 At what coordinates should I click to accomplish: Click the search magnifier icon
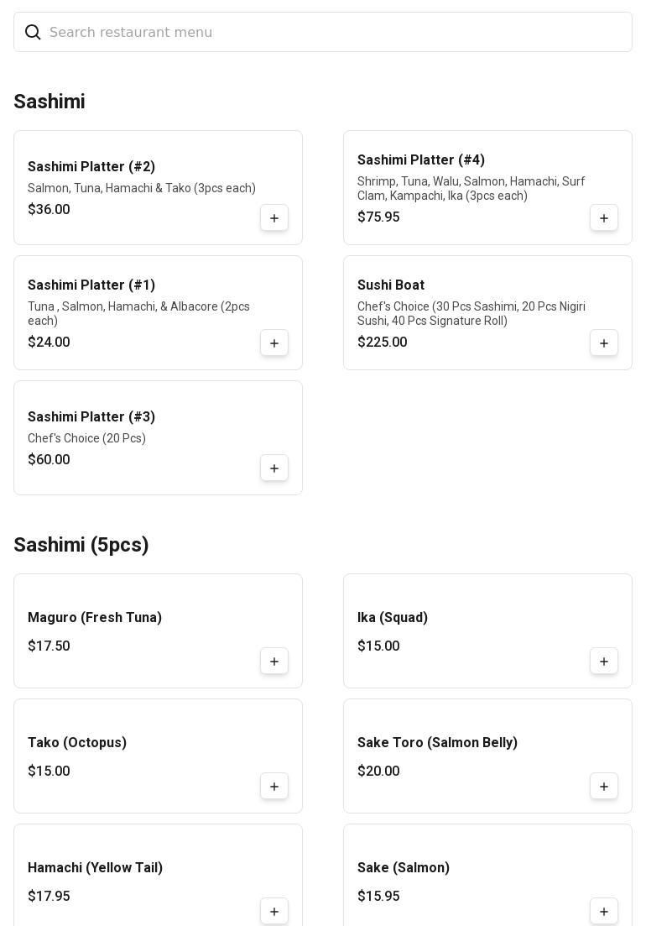coord(33,32)
